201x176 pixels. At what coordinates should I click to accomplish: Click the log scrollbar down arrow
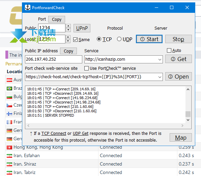click(188, 120)
